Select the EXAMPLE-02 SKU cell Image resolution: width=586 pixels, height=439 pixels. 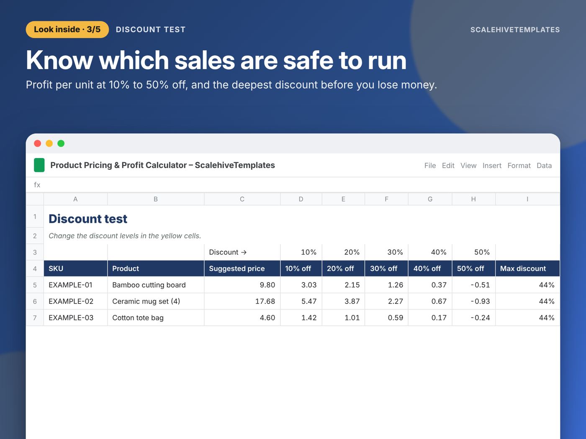point(75,301)
